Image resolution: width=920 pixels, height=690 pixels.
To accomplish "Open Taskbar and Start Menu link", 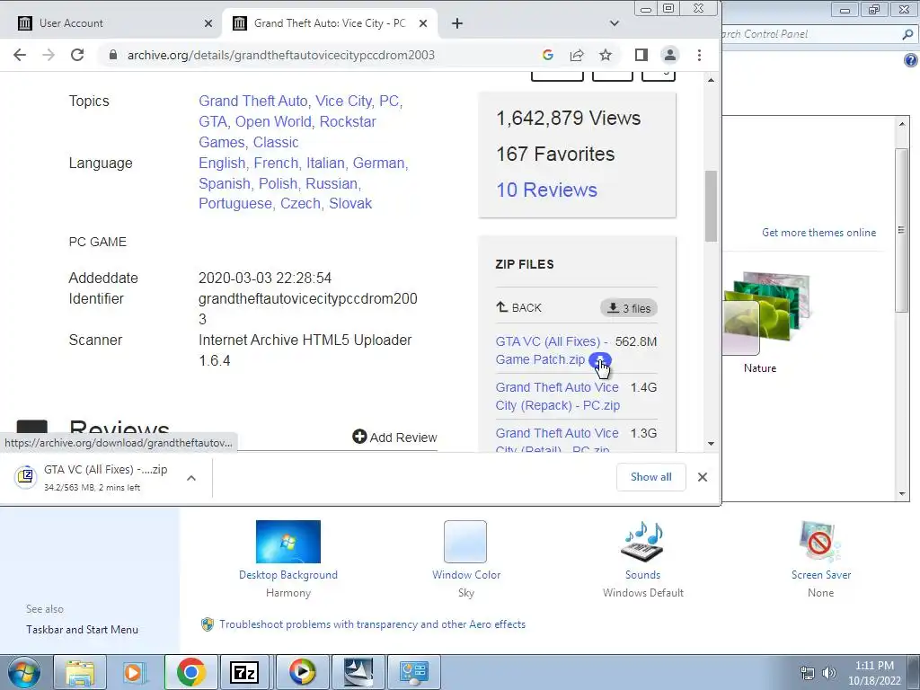I will pyautogui.click(x=82, y=630).
